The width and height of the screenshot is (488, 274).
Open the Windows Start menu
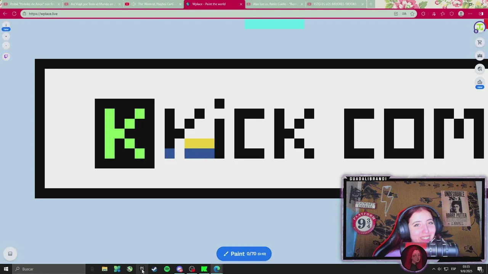(6, 269)
